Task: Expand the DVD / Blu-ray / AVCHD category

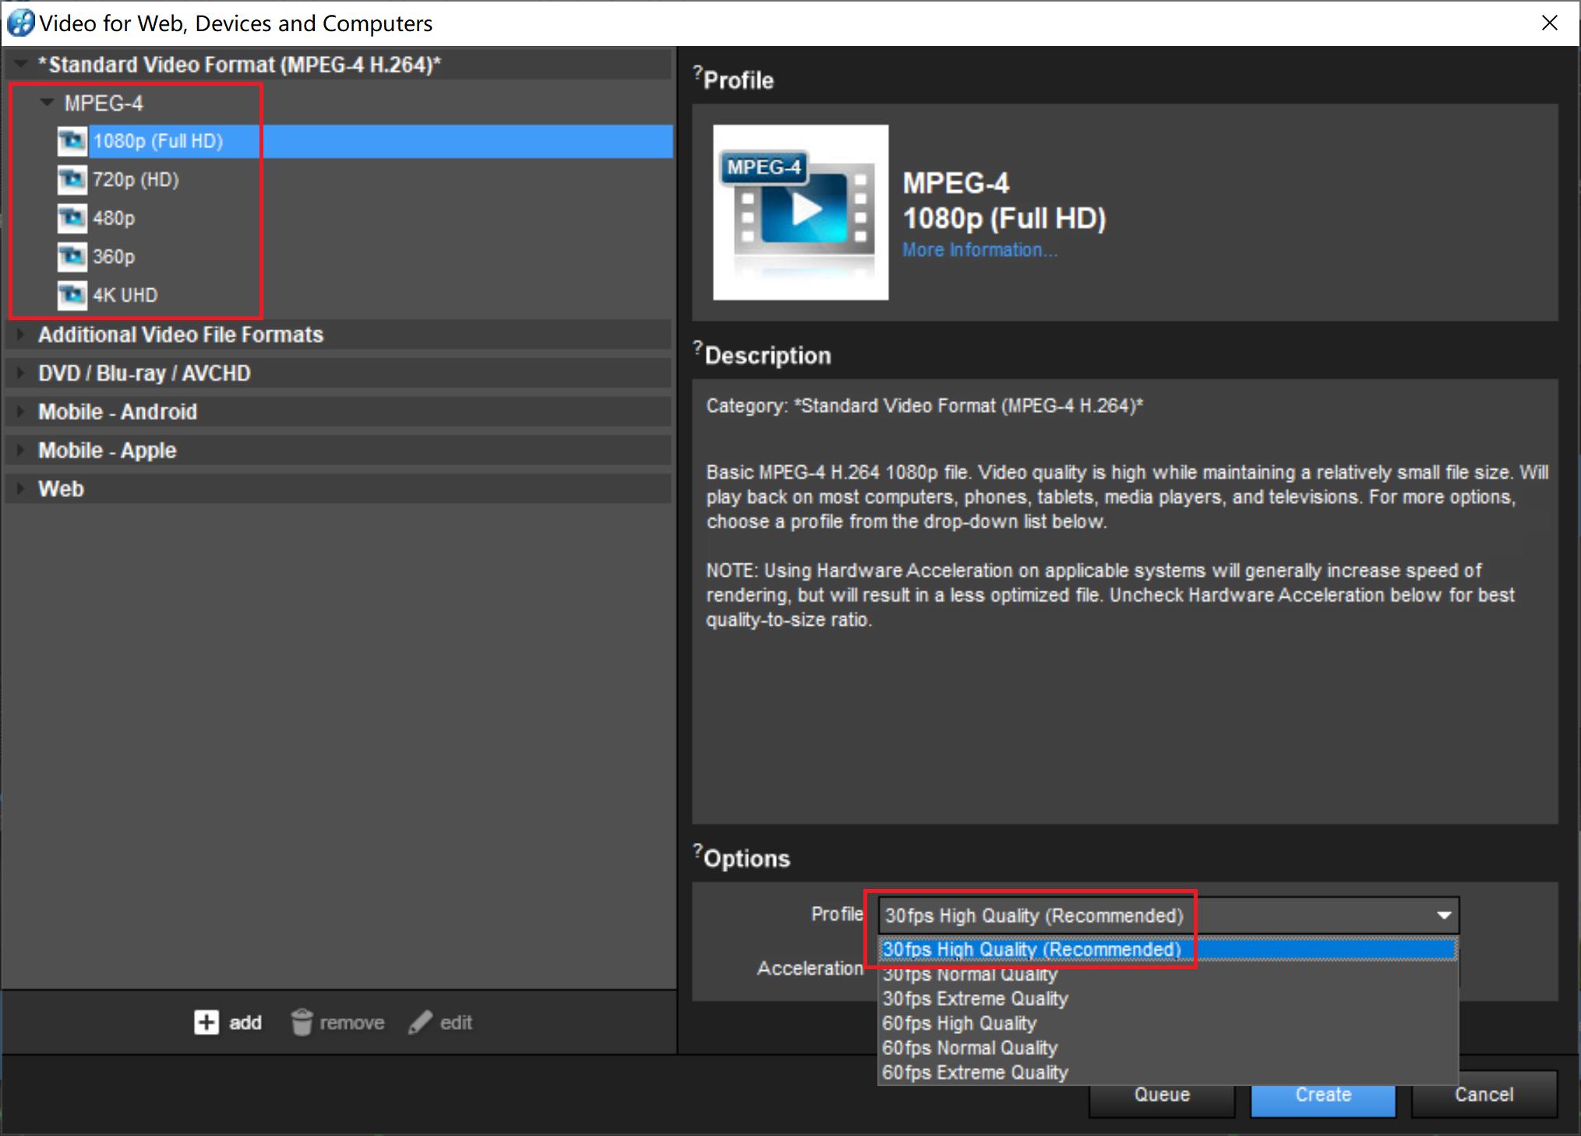Action: 21,373
